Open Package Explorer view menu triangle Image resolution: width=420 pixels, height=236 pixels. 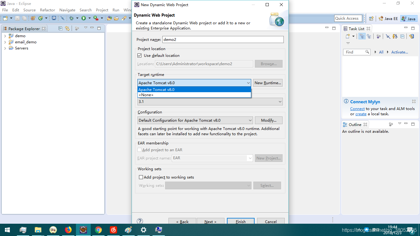point(86,28)
